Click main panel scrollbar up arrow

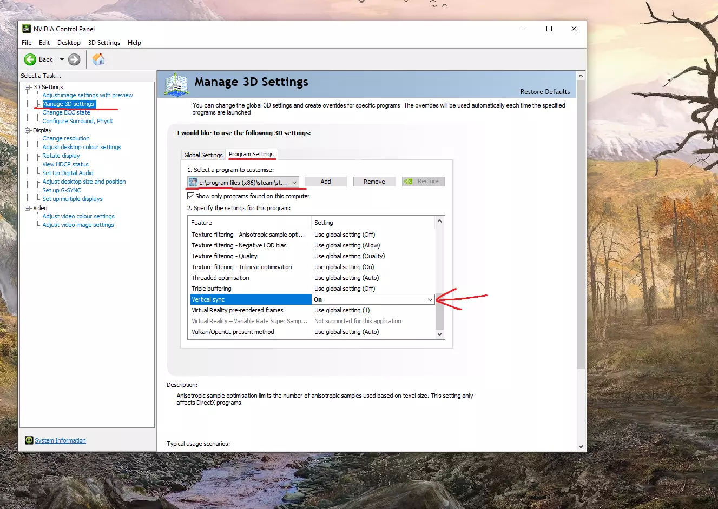pyautogui.click(x=581, y=76)
